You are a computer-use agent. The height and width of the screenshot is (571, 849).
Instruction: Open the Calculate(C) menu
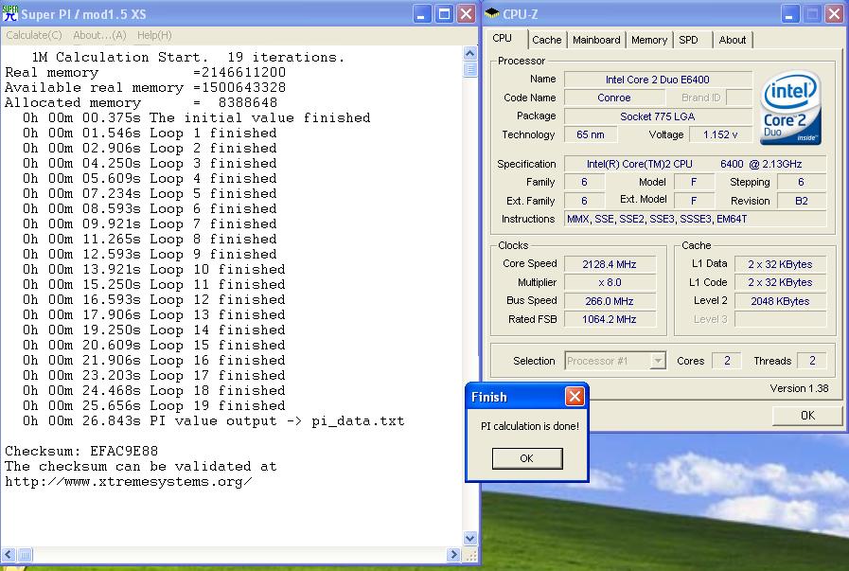pyautogui.click(x=34, y=35)
